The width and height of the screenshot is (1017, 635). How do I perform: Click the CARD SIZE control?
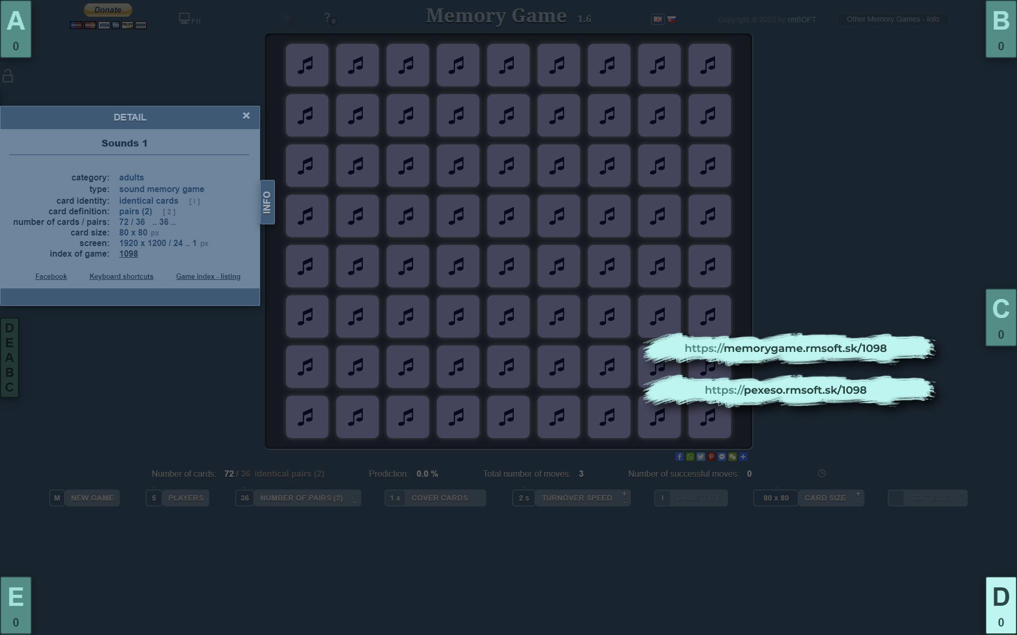click(x=831, y=498)
